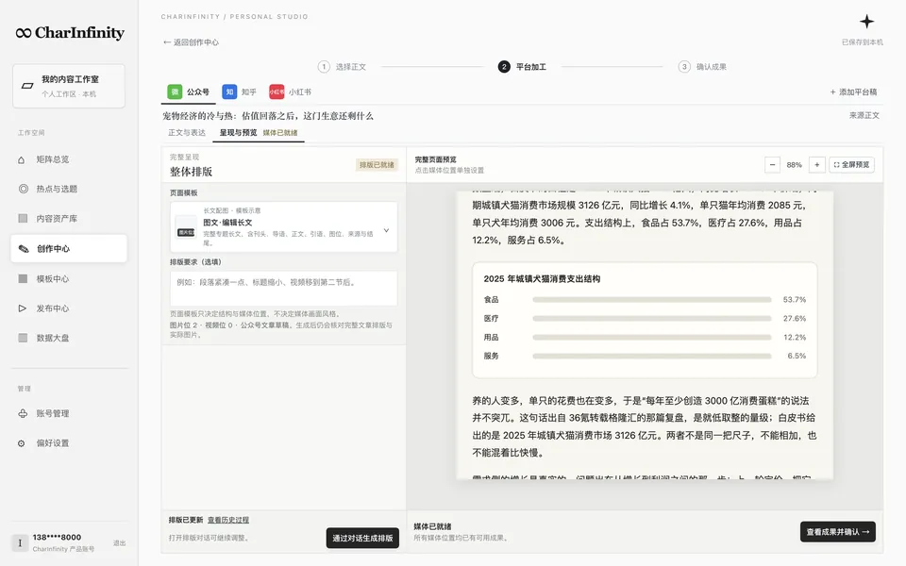This screenshot has height=566, width=906.
Task: Click the 整体排版 heading
Action: click(192, 172)
